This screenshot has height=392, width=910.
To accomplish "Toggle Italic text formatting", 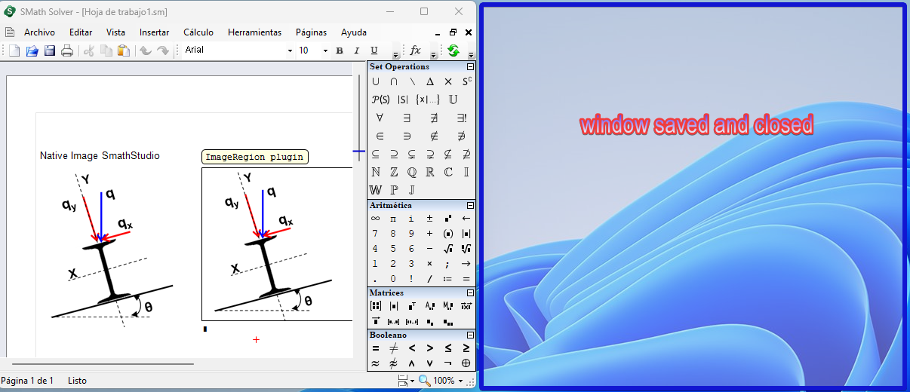I will (x=356, y=51).
